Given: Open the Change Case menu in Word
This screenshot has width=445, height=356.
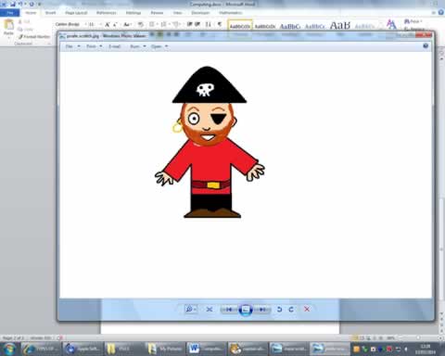Looking at the screenshot, I should click(127, 24).
